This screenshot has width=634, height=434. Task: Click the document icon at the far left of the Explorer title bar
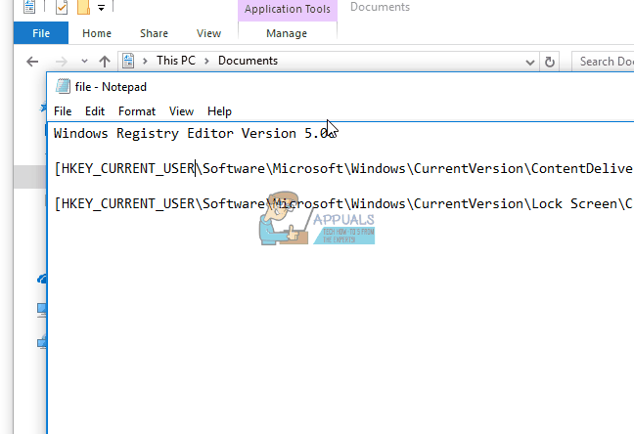29,7
